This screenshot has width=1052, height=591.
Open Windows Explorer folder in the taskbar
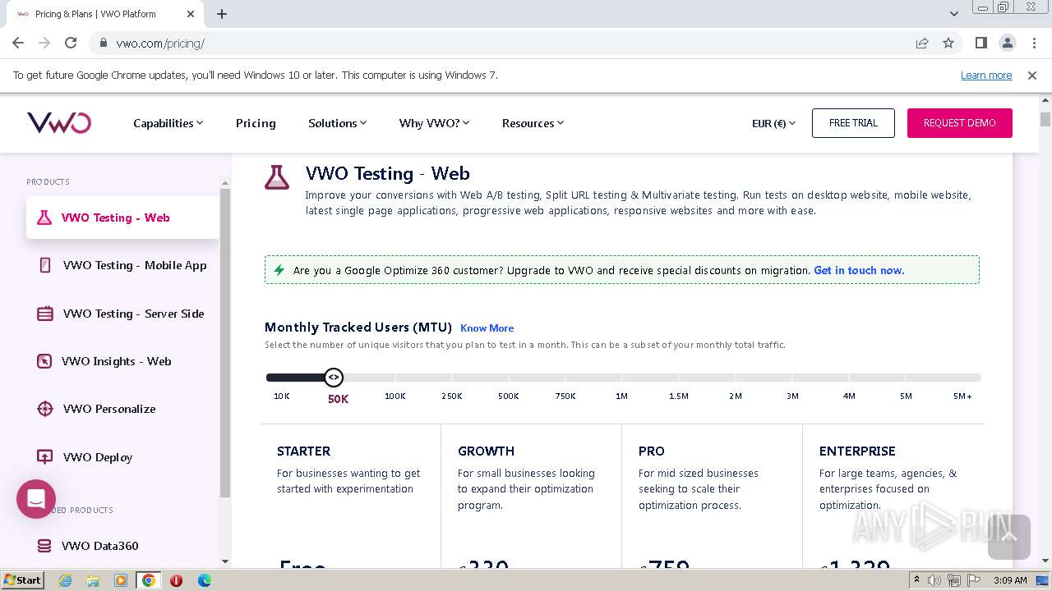point(93,580)
